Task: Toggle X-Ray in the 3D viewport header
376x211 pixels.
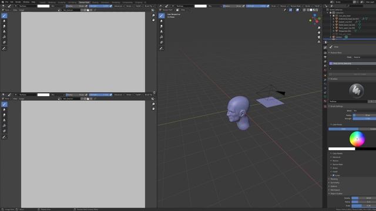Action: (304, 10)
